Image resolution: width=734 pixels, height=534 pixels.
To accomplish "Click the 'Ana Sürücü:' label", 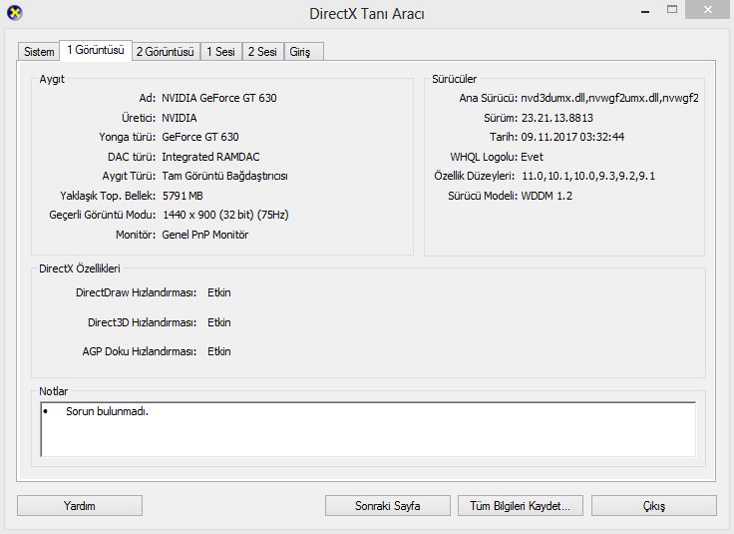I will [489, 98].
